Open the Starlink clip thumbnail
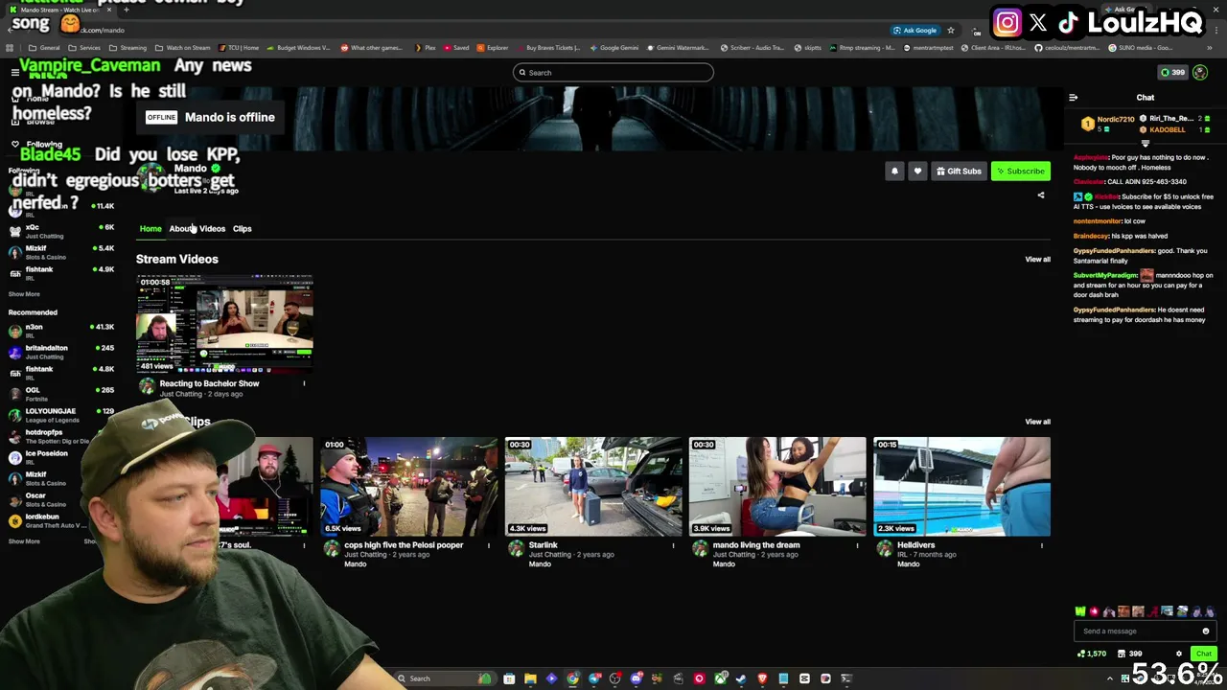Viewport: 1227px width, 690px height. tap(593, 487)
